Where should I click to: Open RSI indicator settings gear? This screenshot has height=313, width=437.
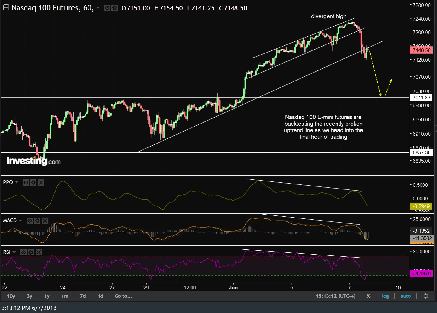tap(31, 252)
